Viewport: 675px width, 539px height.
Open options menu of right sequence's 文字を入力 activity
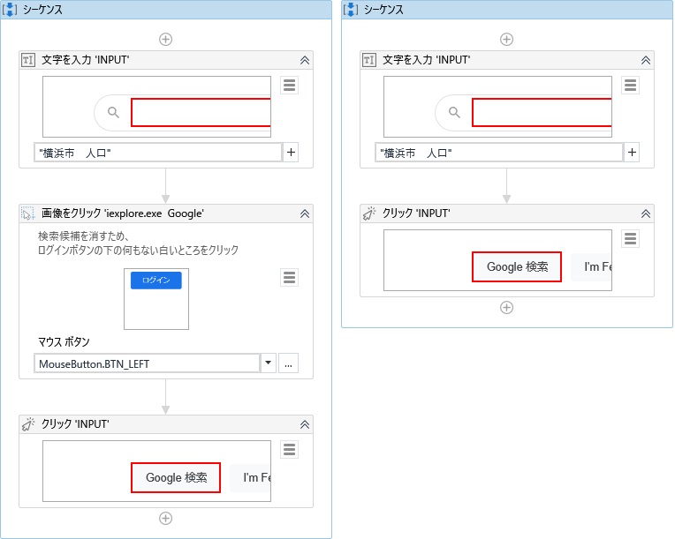click(x=630, y=85)
